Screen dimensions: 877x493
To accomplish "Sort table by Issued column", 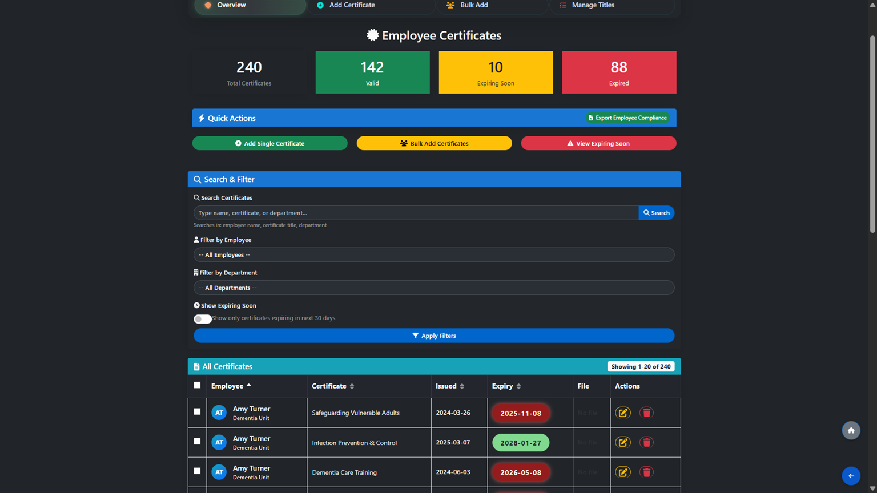I will coord(450,386).
